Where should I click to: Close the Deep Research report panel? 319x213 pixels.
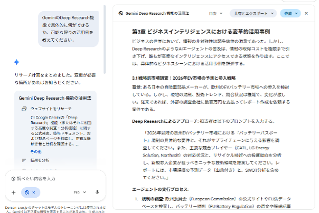click(x=306, y=13)
